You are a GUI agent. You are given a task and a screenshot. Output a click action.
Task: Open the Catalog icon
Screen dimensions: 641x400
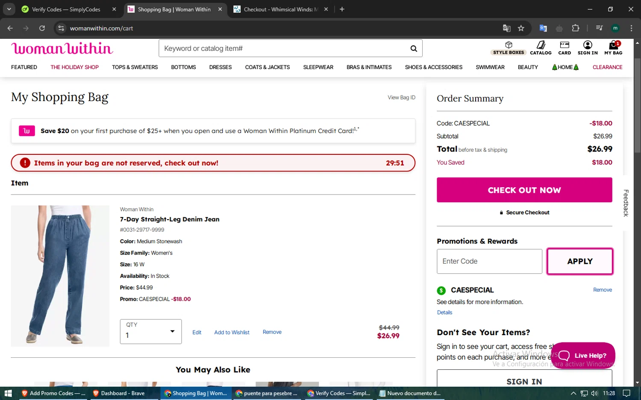coord(541,48)
